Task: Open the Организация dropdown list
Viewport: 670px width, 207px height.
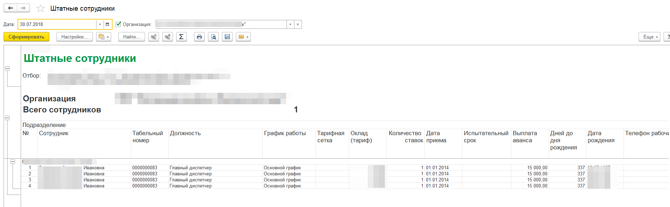Action: [290, 25]
